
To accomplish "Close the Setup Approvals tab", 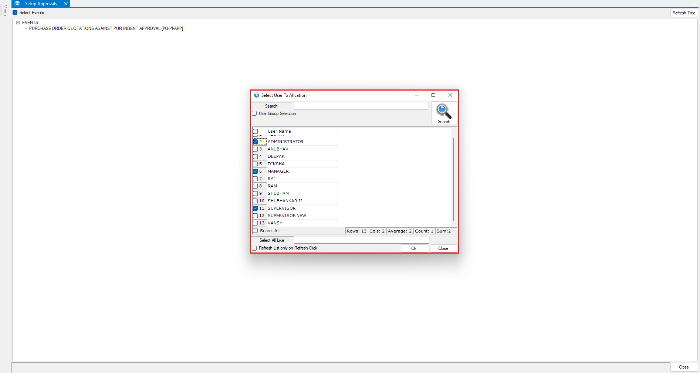I will click(x=66, y=4).
